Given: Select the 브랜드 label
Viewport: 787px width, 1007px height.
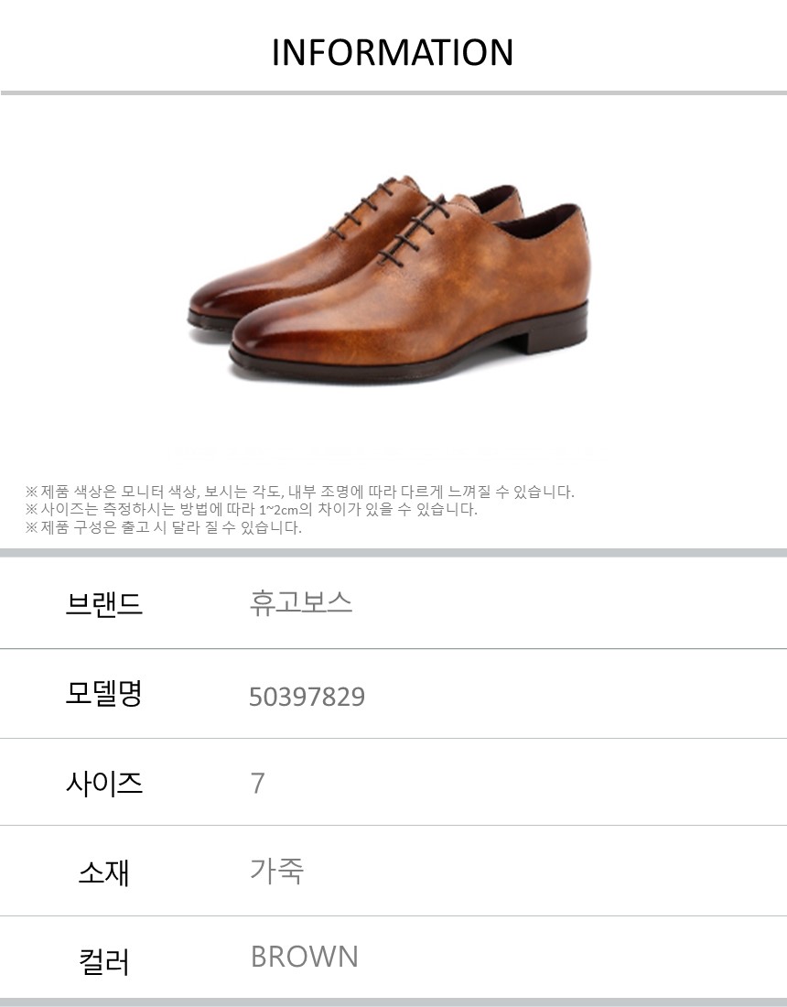Looking at the screenshot, I should (x=103, y=603).
